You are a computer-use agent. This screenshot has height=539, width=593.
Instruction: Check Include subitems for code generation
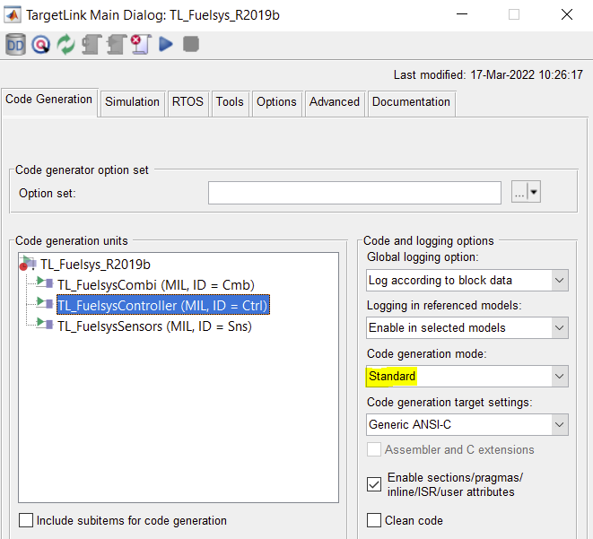[x=26, y=520]
